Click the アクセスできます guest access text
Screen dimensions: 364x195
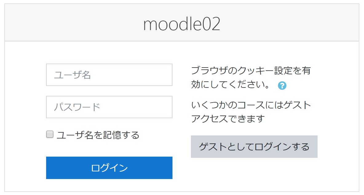click(x=228, y=119)
